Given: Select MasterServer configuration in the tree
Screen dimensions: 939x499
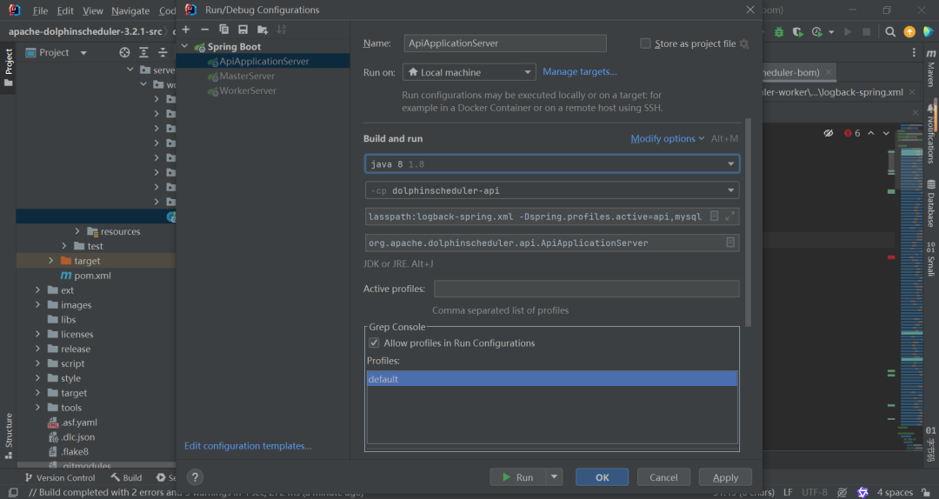Looking at the screenshot, I should click(247, 77).
